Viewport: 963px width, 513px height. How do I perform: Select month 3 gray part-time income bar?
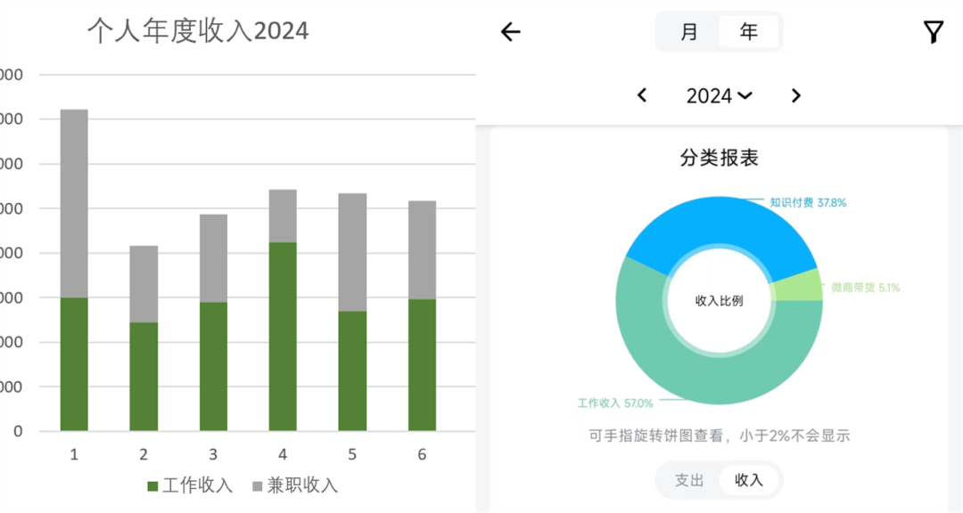tap(213, 258)
